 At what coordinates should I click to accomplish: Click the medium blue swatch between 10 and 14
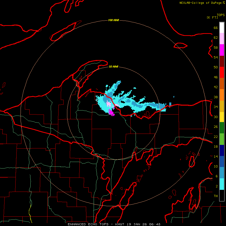(222, 161)
